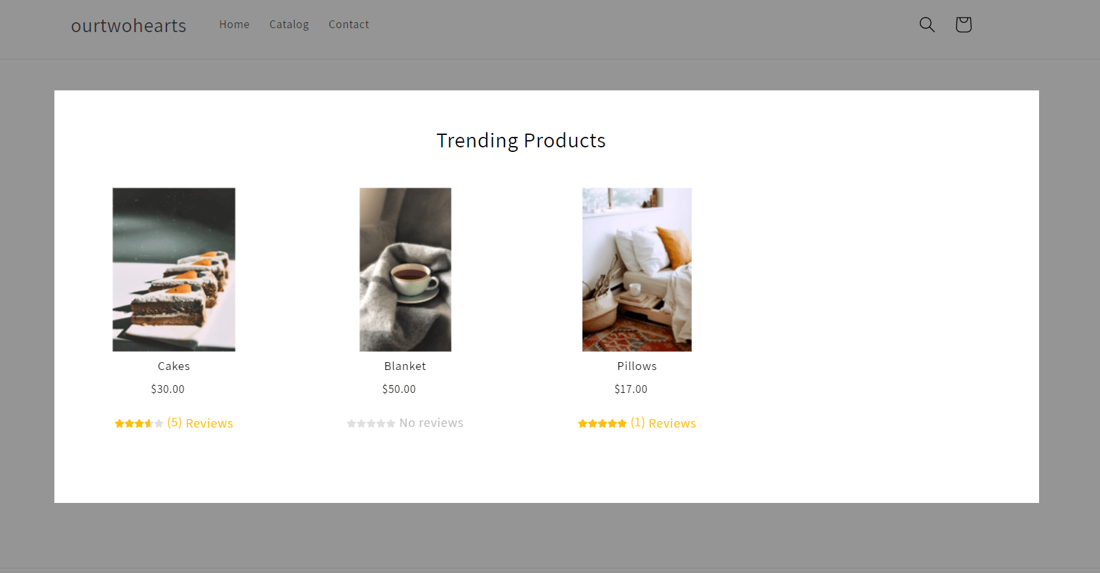The height and width of the screenshot is (573, 1100).
Task: Open the Blanket product title
Action: click(405, 366)
